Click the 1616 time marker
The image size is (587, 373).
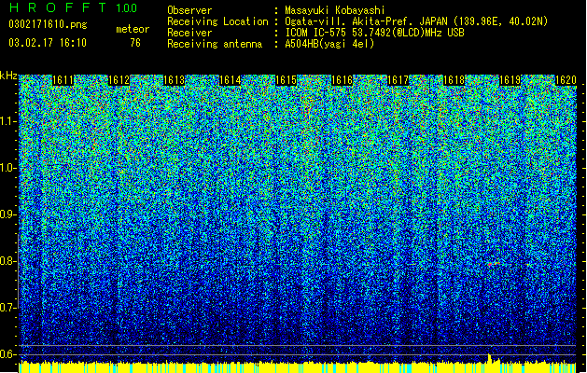coord(342,80)
